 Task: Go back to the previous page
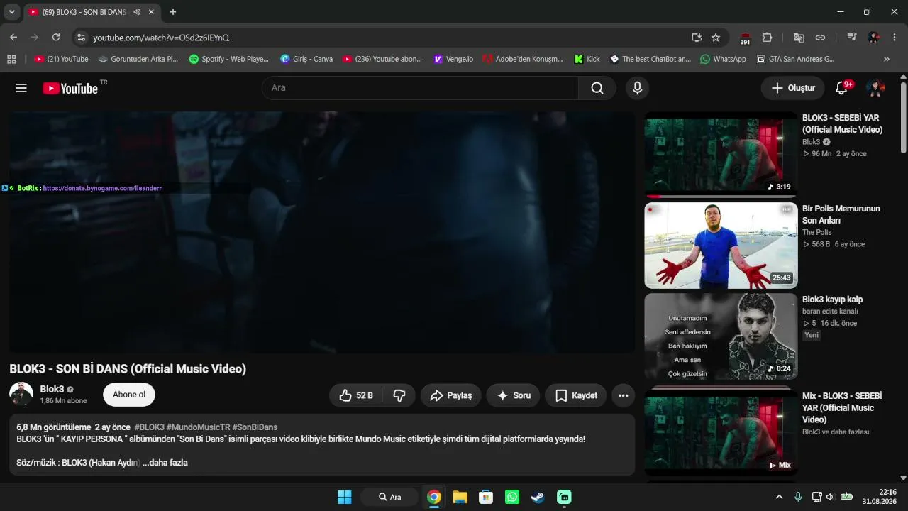(13, 38)
